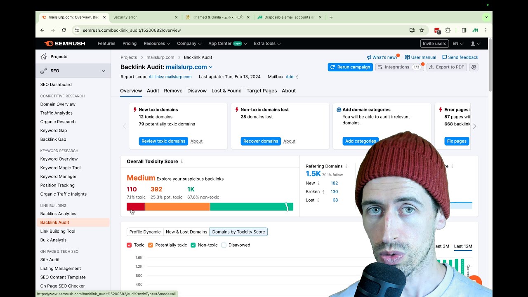Image resolution: width=528 pixels, height=297 pixels.
Task: Open the About tab
Action: tap(289, 91)
